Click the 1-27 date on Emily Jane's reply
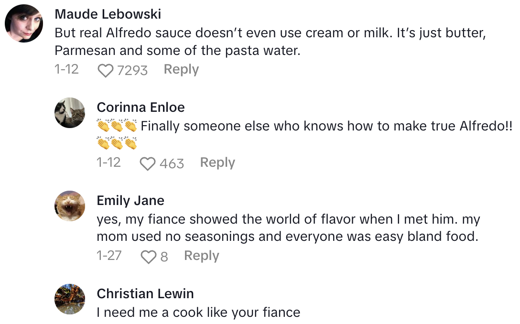 pyautogui.click(x=109, y=256)
